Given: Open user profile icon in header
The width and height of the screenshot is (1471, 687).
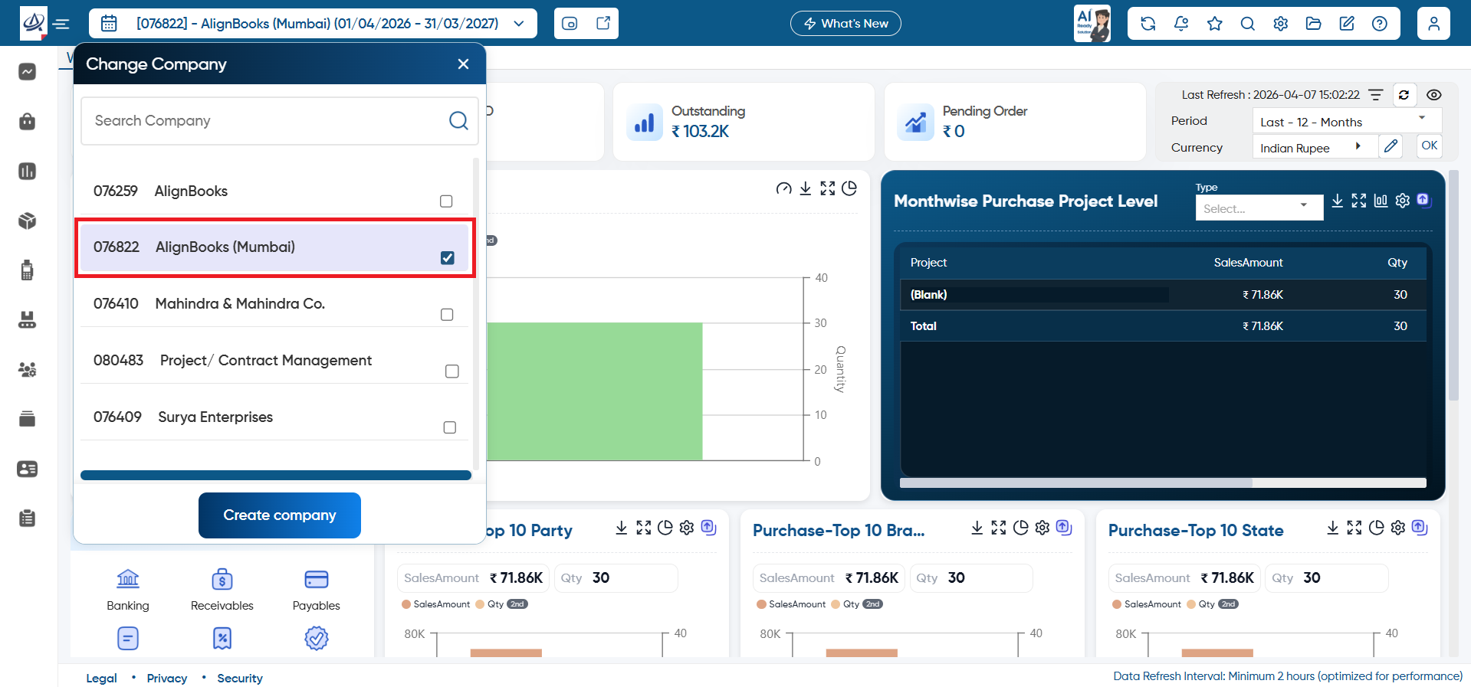Looking at the screenshot, I should tap(1433, 24).
